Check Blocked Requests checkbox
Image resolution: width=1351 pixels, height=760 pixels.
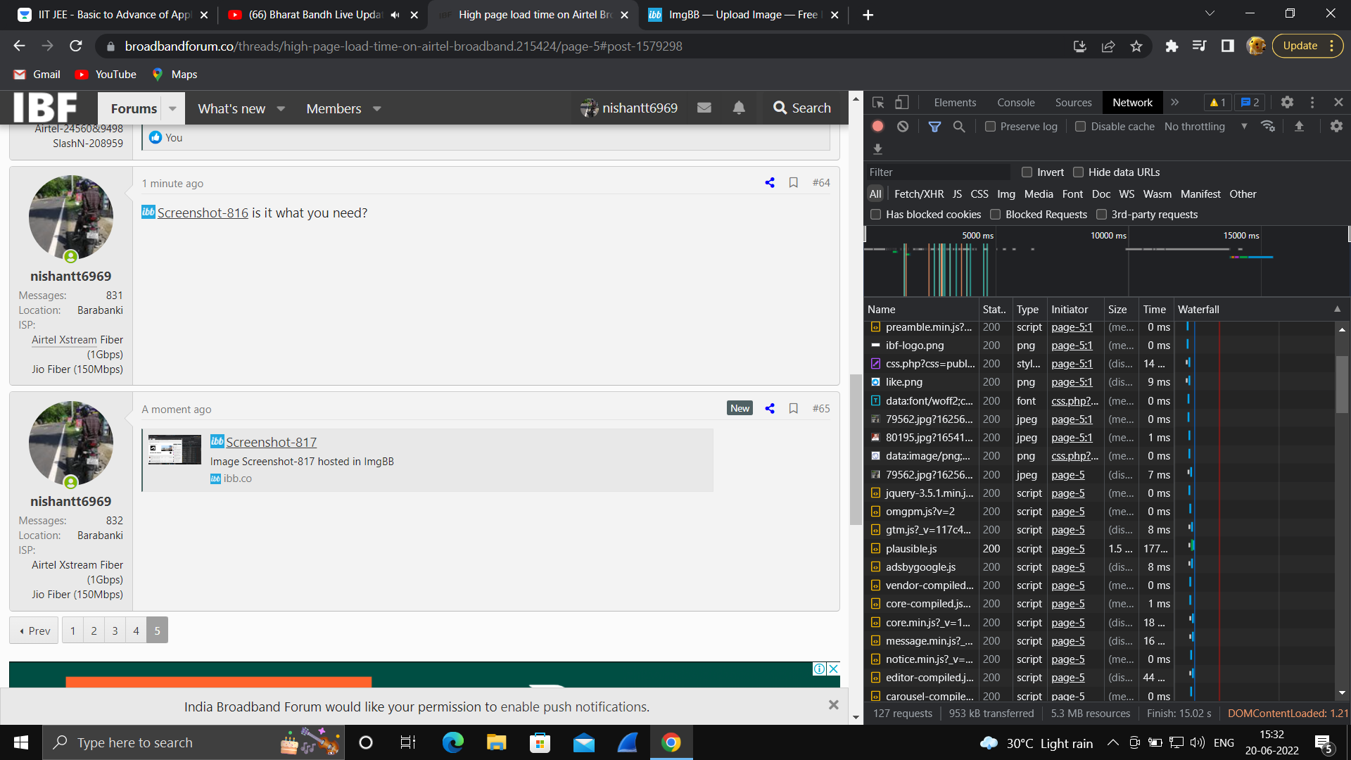[x=995, y=215]
